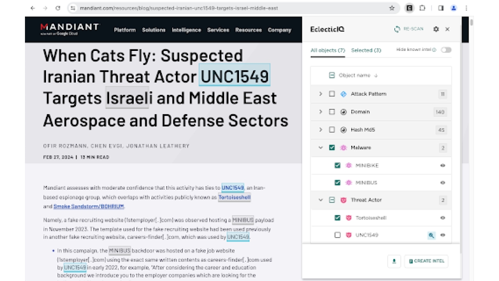Open the EclecticIQ browser extension icon

coord(409,8)
